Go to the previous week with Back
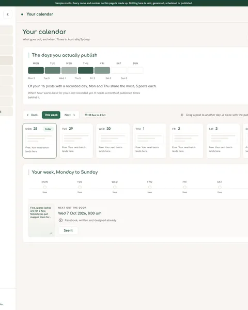 pyautogui.click(x=32, y=115)
